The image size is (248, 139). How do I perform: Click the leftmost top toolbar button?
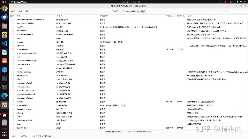[13, 11]
